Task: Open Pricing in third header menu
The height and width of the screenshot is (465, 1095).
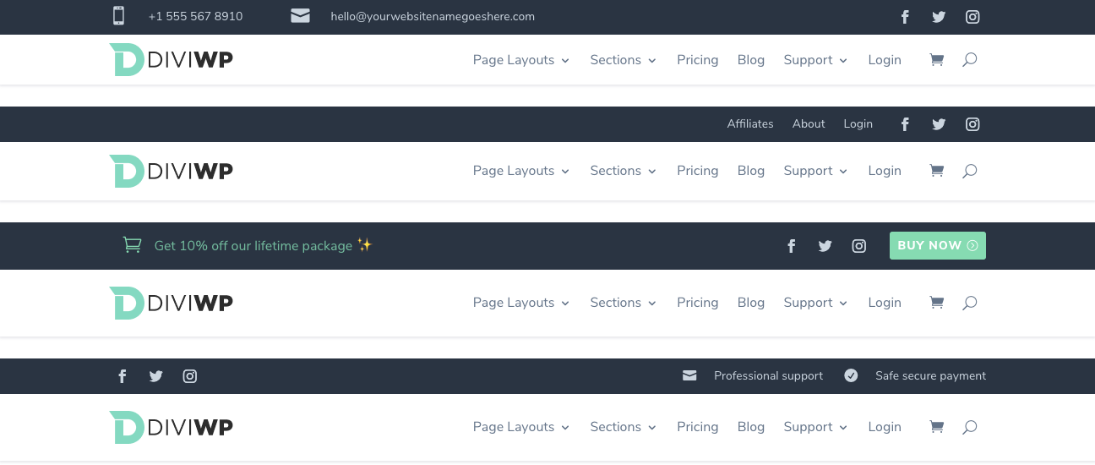Action: (698, 303)
